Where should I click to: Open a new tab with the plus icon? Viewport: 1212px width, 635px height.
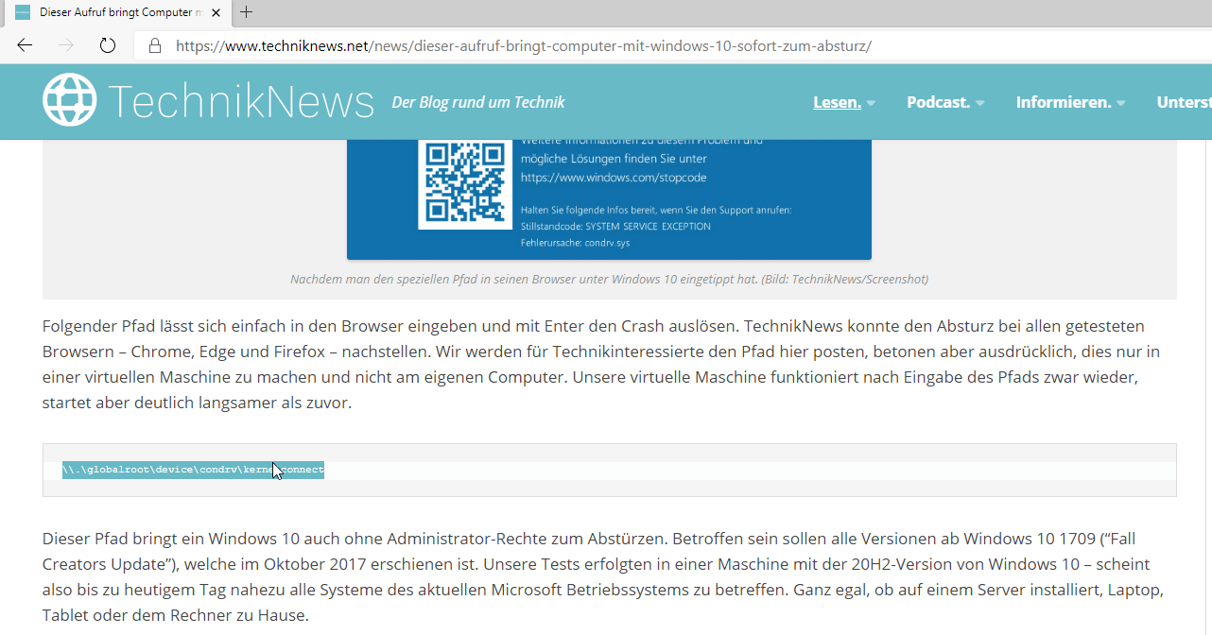[247, 12]
